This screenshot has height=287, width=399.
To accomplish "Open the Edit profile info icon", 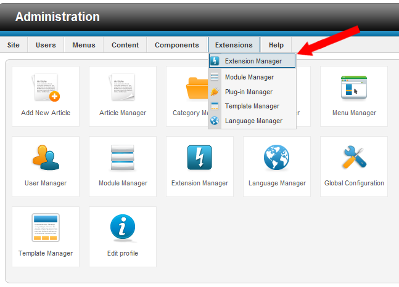I will [123, 228].
